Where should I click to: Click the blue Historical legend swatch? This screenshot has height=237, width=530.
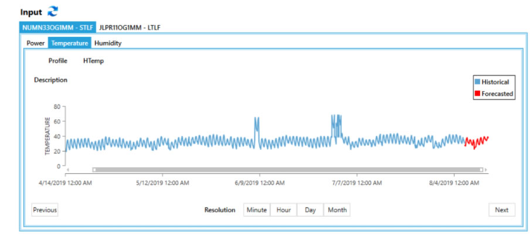click(x=478, y=82)
